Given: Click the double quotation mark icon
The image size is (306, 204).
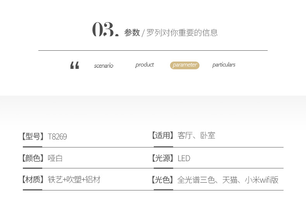Looking at the screenshot, I should pos(75,65).
